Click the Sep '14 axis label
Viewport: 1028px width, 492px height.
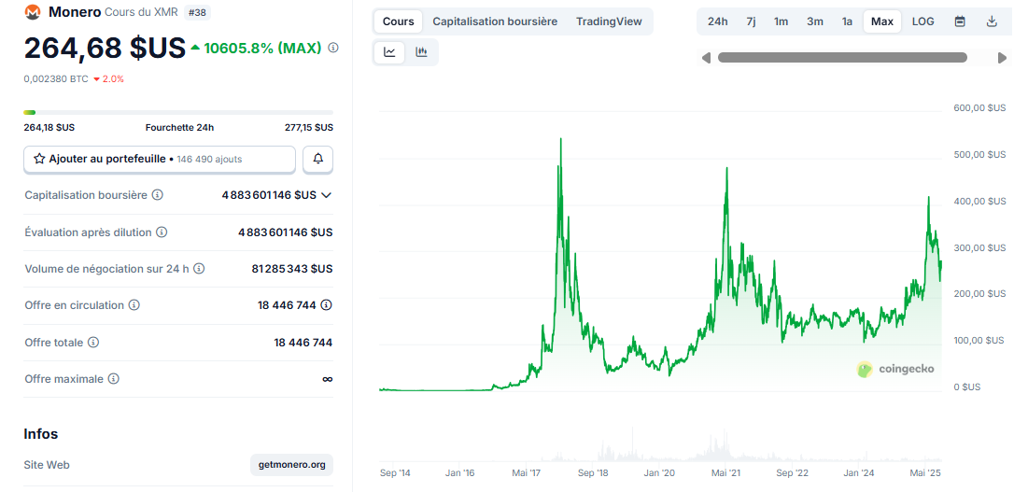click(395, 472)
